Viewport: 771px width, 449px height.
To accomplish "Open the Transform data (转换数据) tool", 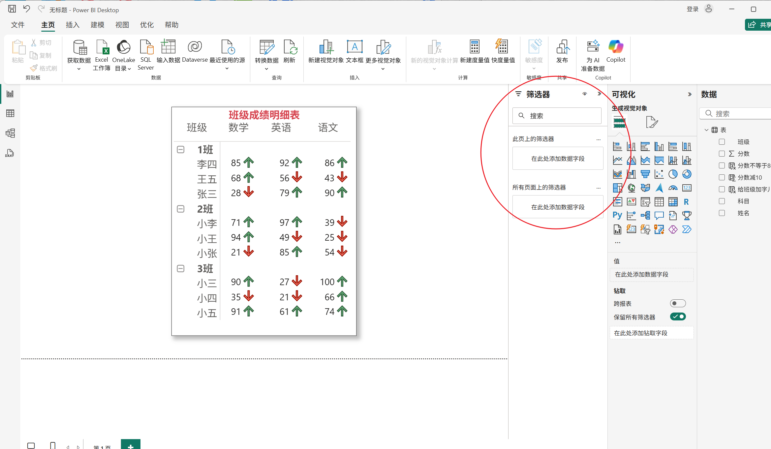I will point(266,48).
